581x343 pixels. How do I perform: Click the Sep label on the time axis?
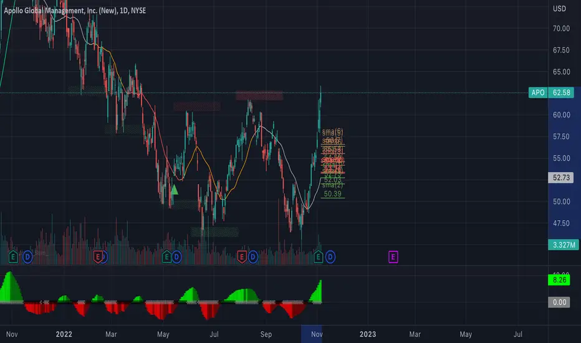(266, 334)
